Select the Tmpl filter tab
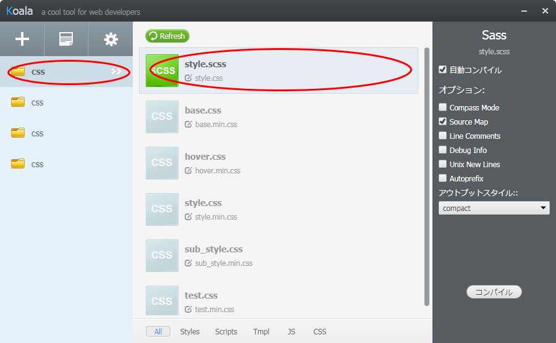 pyautogui.click(x=261, y=332)
